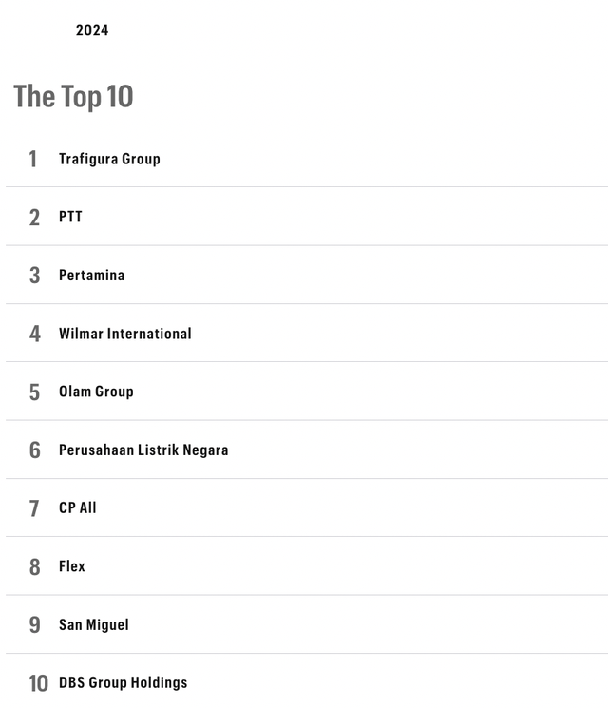
Task: Open the Olam Group company page
Action: coord(96,392)
